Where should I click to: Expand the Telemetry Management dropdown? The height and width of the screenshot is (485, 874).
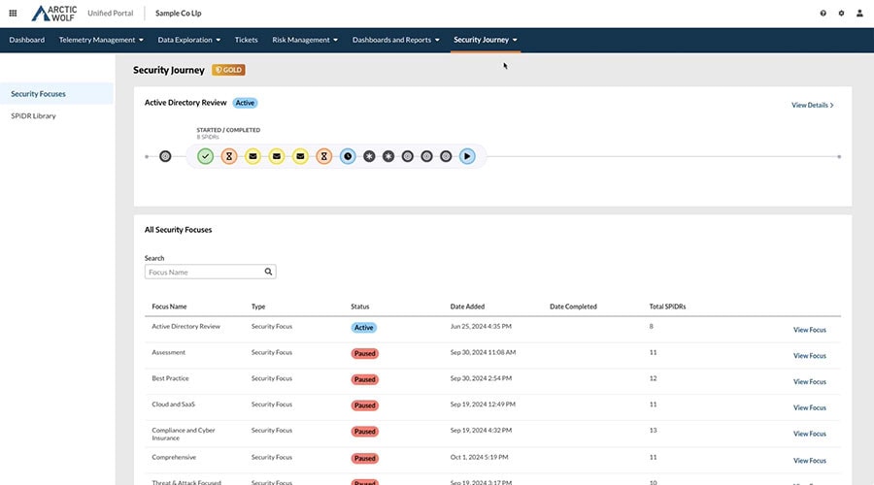point(101,40)
